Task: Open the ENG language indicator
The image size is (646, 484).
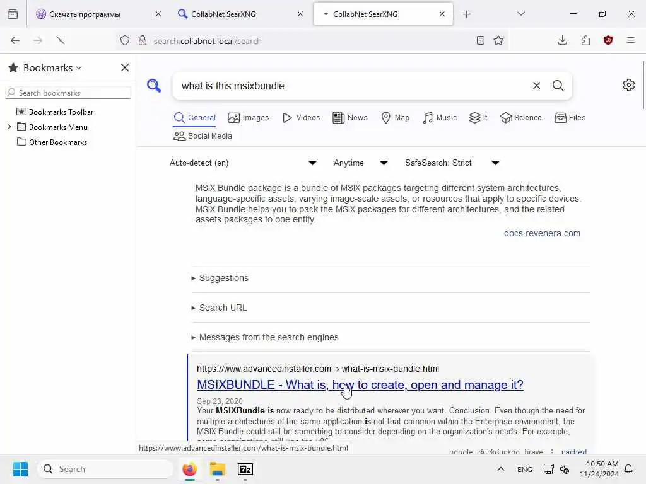Action: tap(524, 469)
